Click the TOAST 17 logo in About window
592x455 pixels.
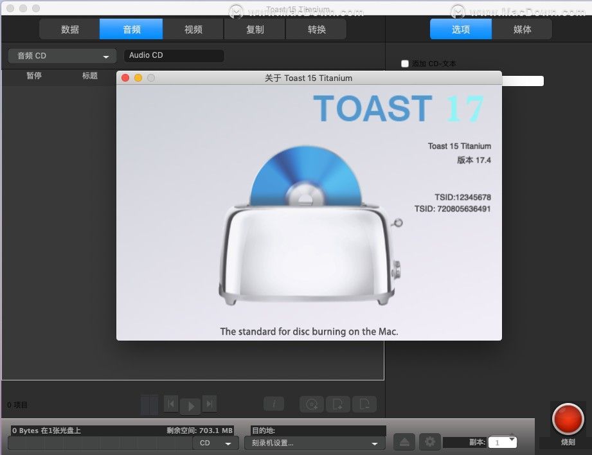point(399,109)
